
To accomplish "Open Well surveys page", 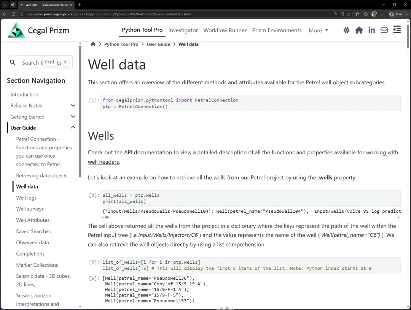I will click(30, 209).
